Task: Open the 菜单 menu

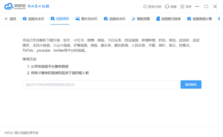Action: 186,7
